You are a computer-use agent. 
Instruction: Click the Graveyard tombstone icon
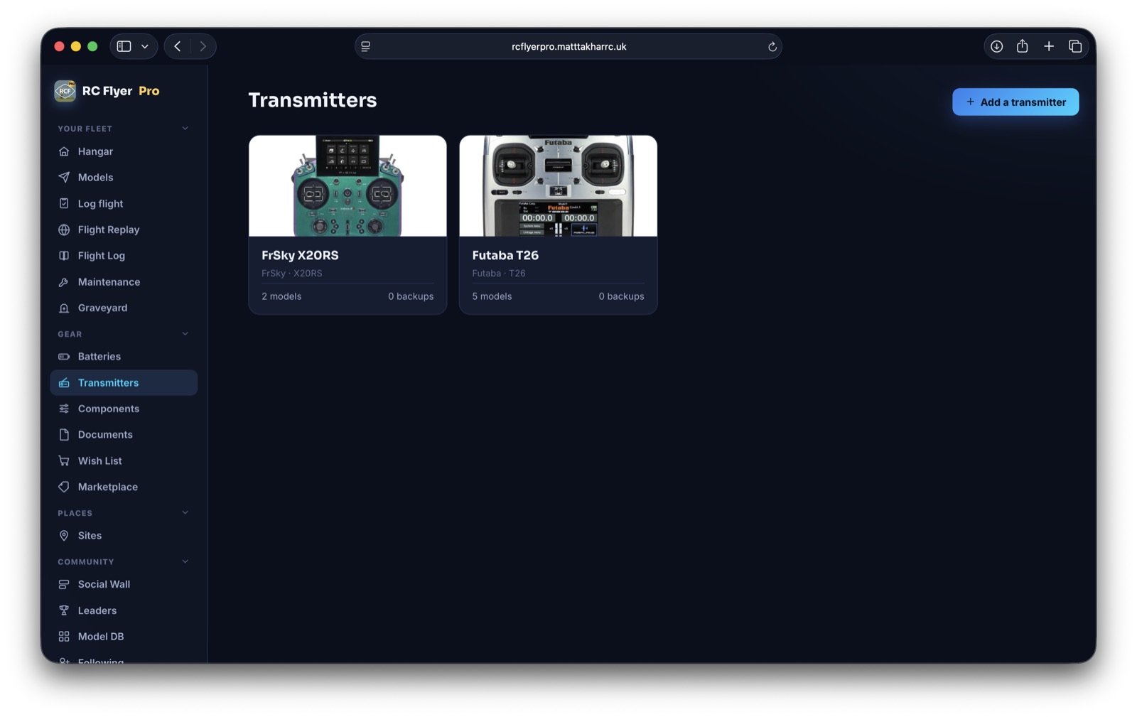pos(64,308)
